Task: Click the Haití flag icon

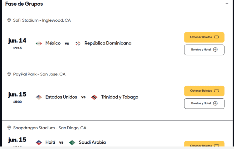Action: tap(39, 142)
